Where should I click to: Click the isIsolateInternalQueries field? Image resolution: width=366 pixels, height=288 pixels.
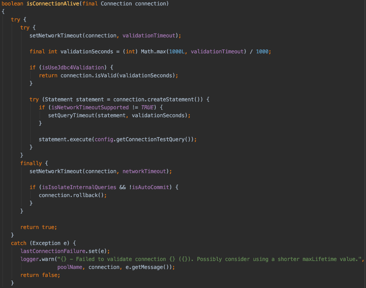pyautogui.click(x=79, y=187)
